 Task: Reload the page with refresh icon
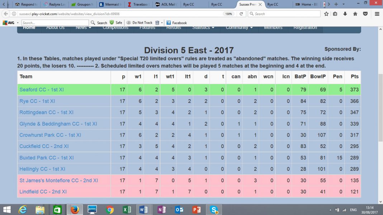pyautogui.click(x=241, y=14)
